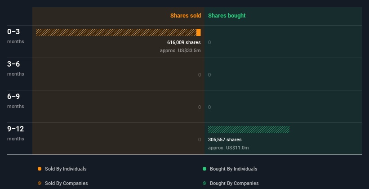Click the hatched Bought By Companies legend icon

tap(205, 183)
